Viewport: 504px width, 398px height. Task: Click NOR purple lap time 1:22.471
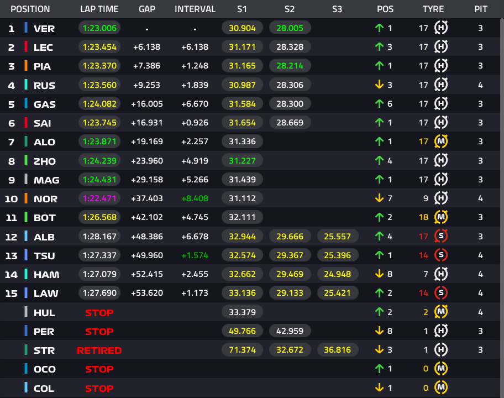(x=99, y=198)
